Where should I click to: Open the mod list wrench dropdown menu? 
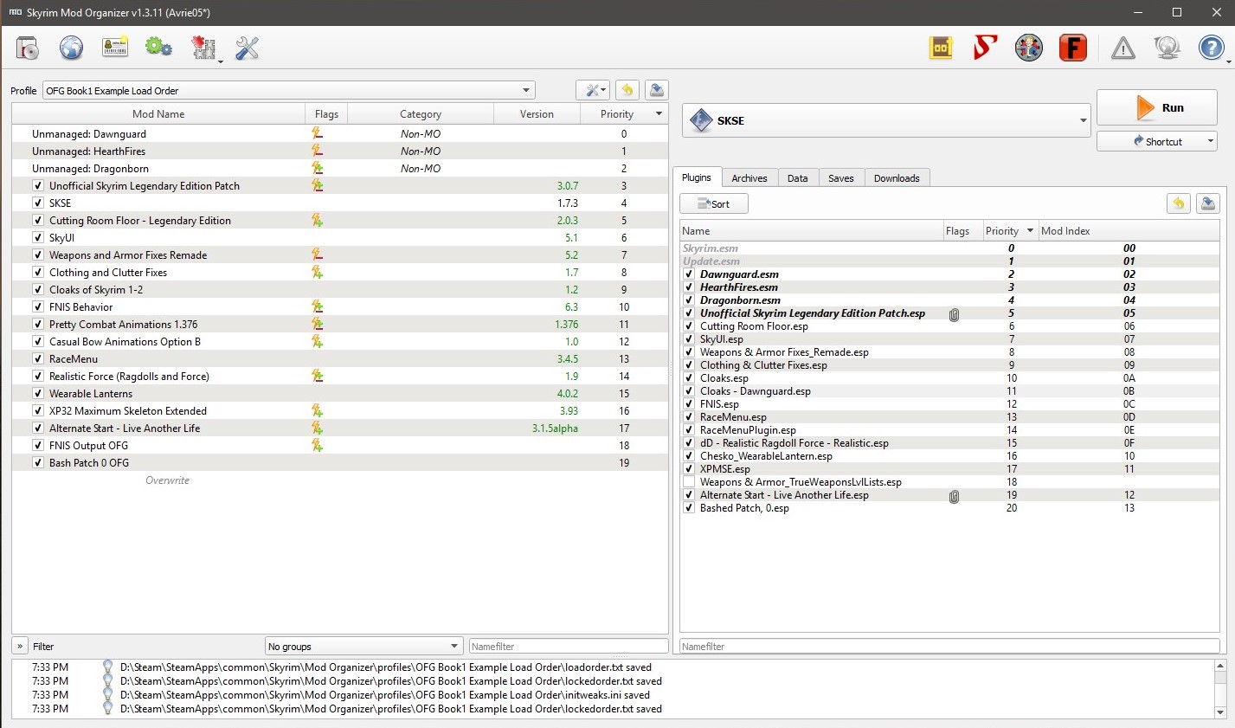(592, 90)
